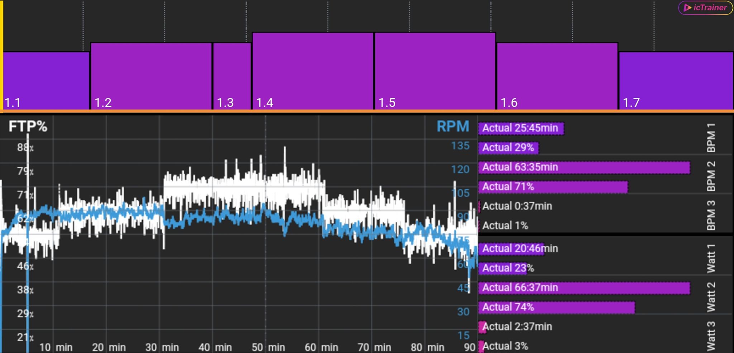Click the Watt 2 Actual 74% bar
Image resolution: width=734 pixels, height=353 pixels.
click(556, 307)
